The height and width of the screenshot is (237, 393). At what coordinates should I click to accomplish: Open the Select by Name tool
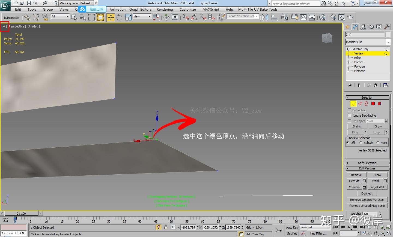(83, 17)
